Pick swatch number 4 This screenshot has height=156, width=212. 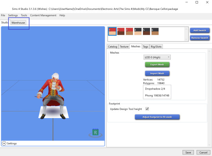138,31
